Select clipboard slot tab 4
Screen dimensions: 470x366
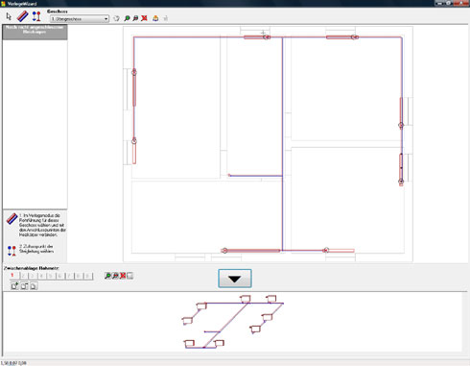point(41,276)
